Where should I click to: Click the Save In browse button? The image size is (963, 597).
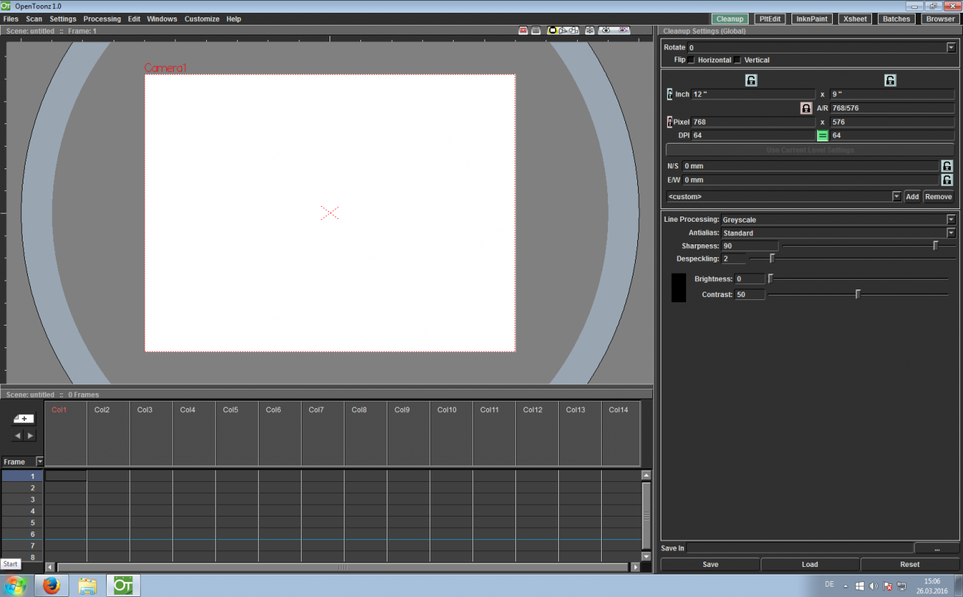pos(937,548)
